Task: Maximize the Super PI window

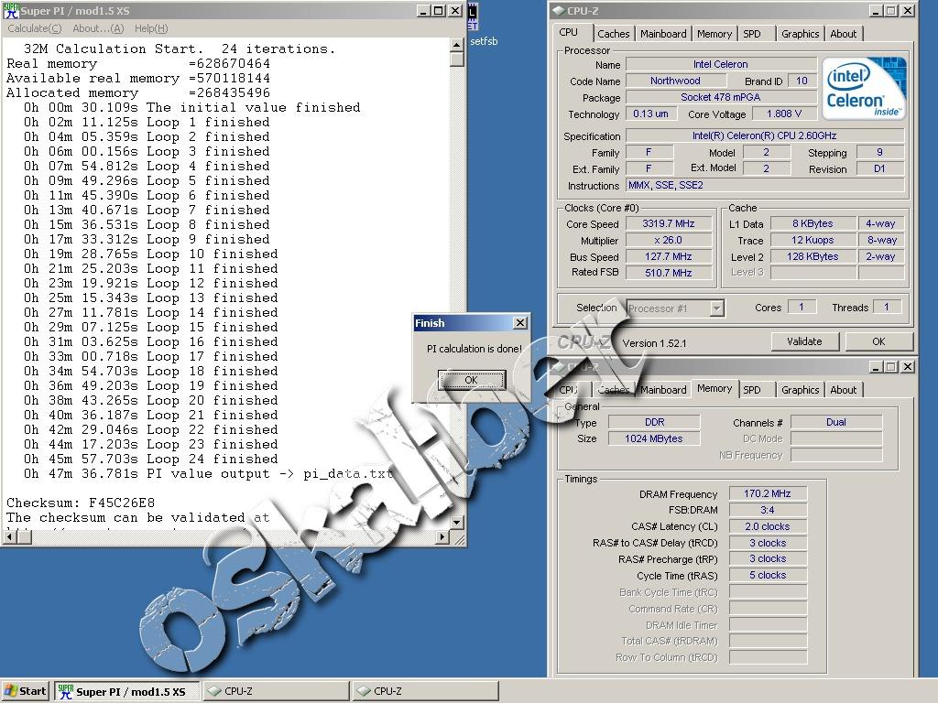Action: [439, 11]
